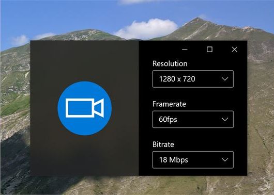Click the Bitrate label text

click(163, 144)
